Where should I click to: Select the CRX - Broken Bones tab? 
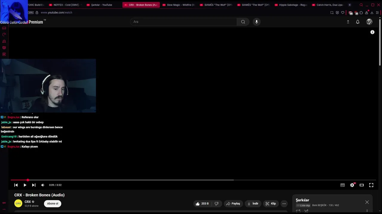click(141, 5)
